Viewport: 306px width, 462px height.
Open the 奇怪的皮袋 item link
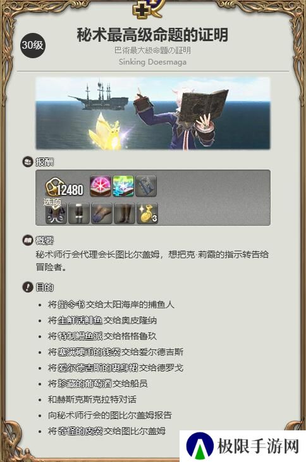tap(80, 431)
